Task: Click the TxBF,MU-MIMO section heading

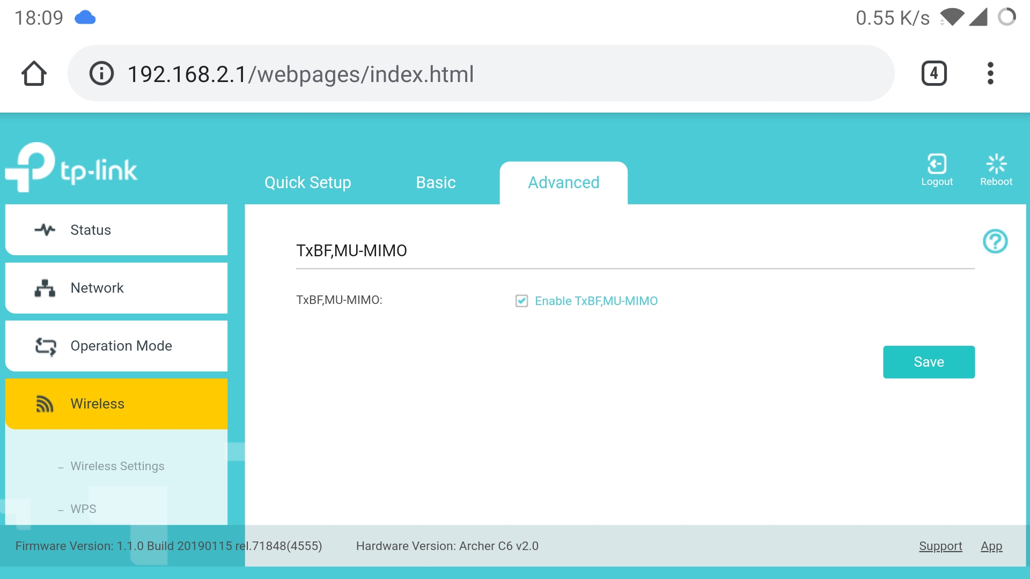Action: tap(351, 251)
